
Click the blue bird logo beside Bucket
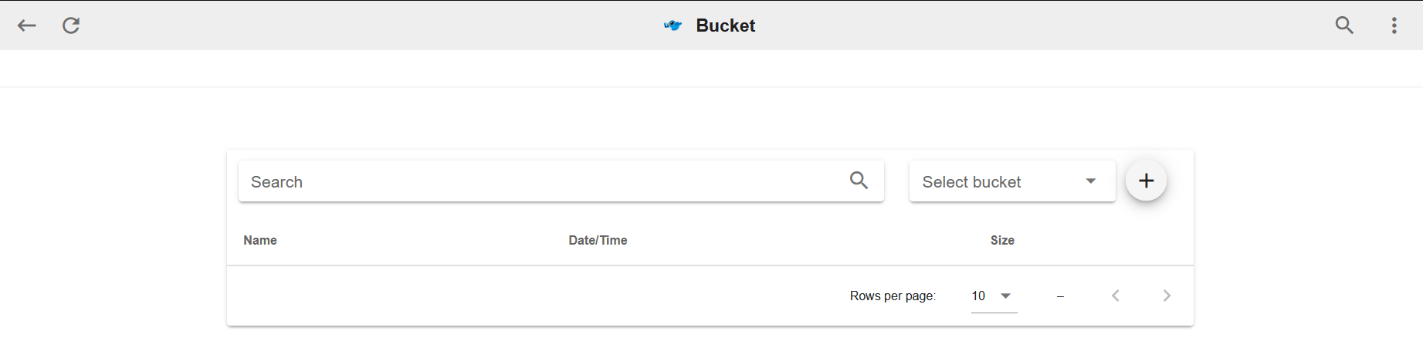point(673,25)
